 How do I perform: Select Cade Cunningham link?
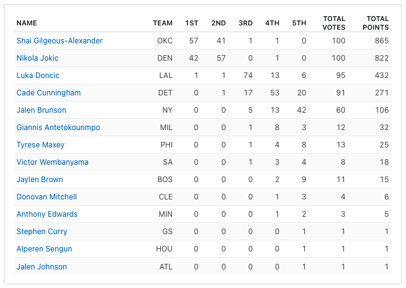[48, 93]
